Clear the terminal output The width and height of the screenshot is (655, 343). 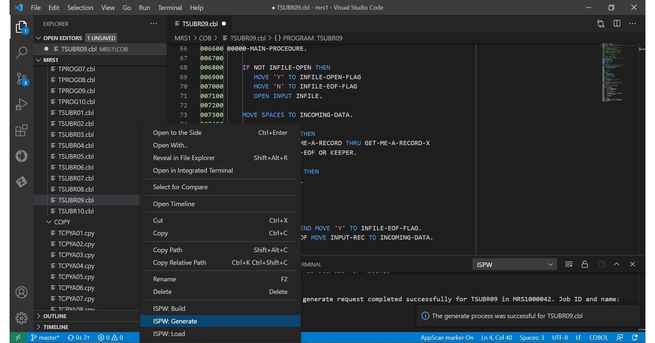[569, 264]
